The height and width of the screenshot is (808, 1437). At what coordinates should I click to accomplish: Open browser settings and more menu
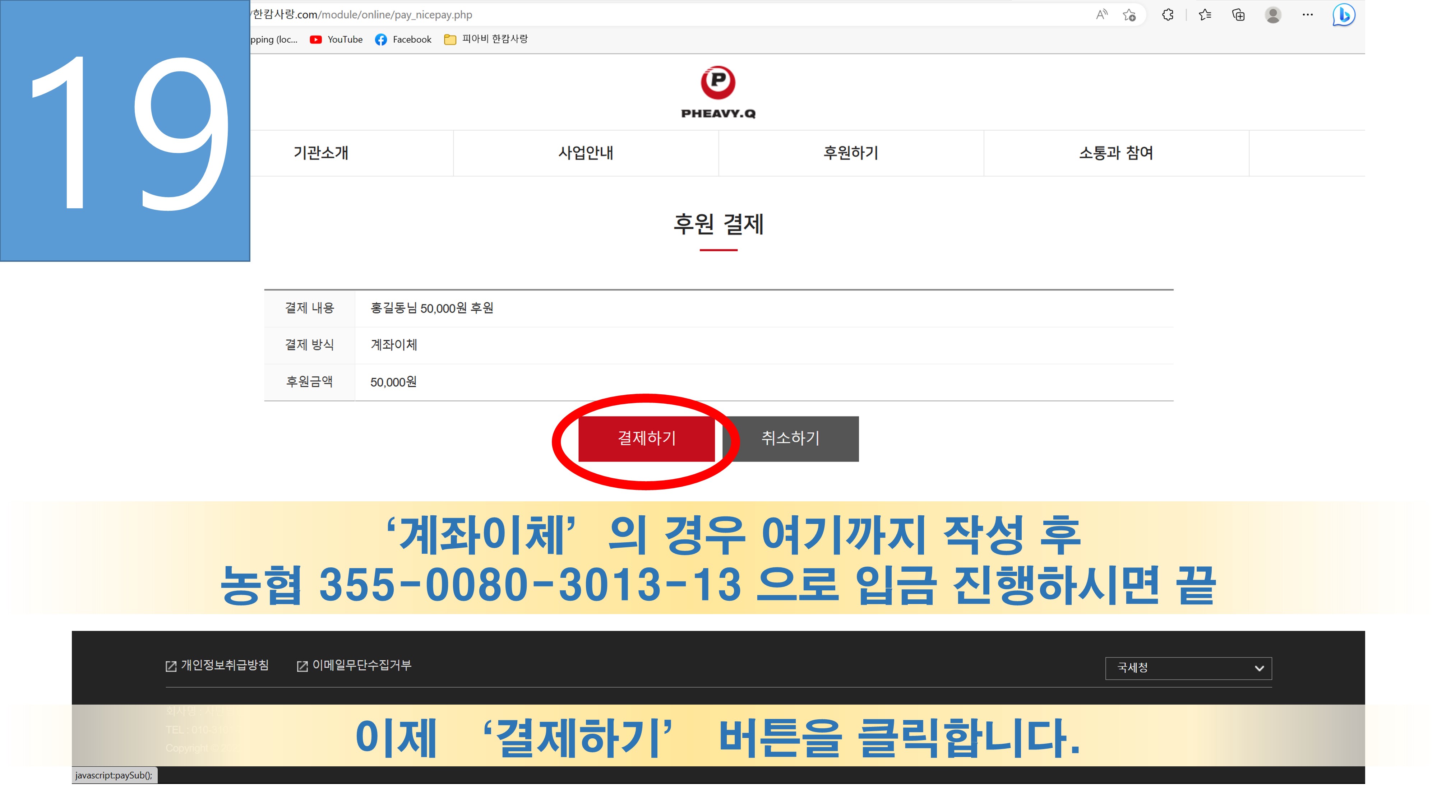point(1308,15)
